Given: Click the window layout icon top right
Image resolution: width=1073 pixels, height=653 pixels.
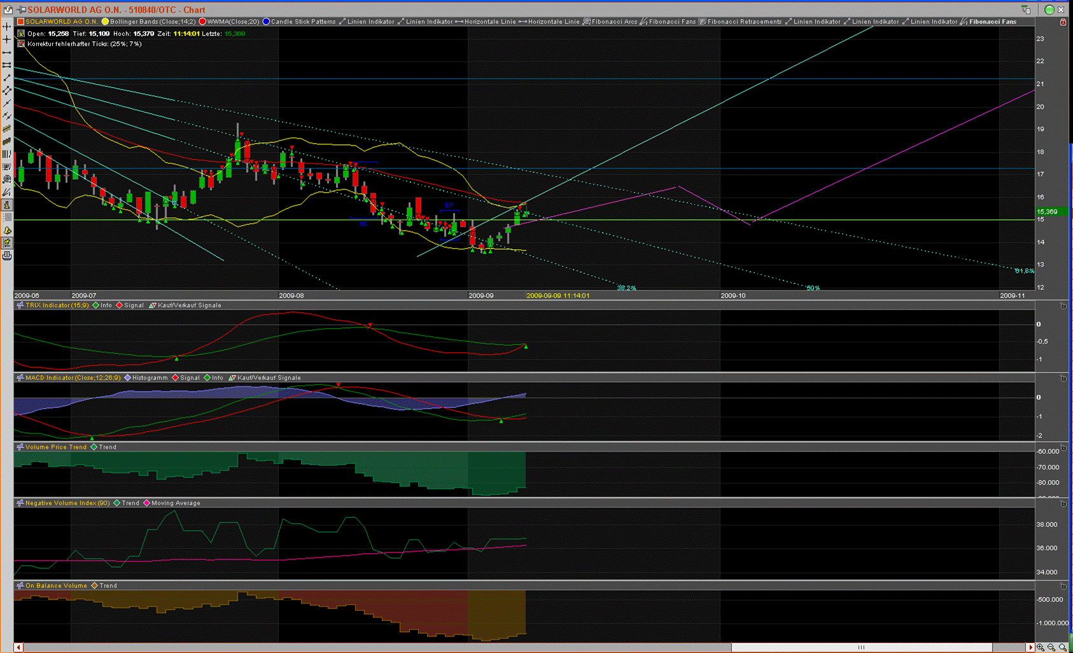Looking at the screenshot, I should click(1025, 10).
